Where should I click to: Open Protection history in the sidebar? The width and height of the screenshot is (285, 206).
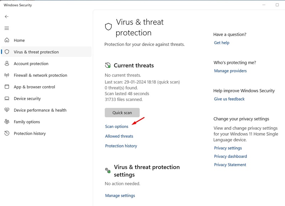pos(30,133)
